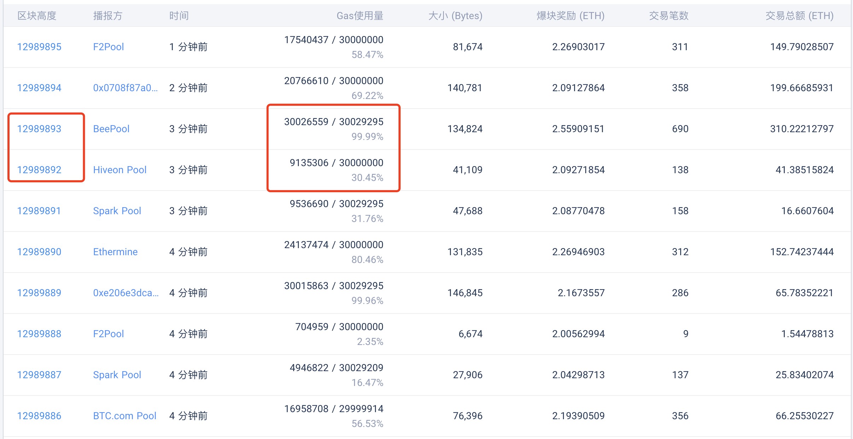
Task: Select transaction count 690
Action: click(x=680, y=129)
